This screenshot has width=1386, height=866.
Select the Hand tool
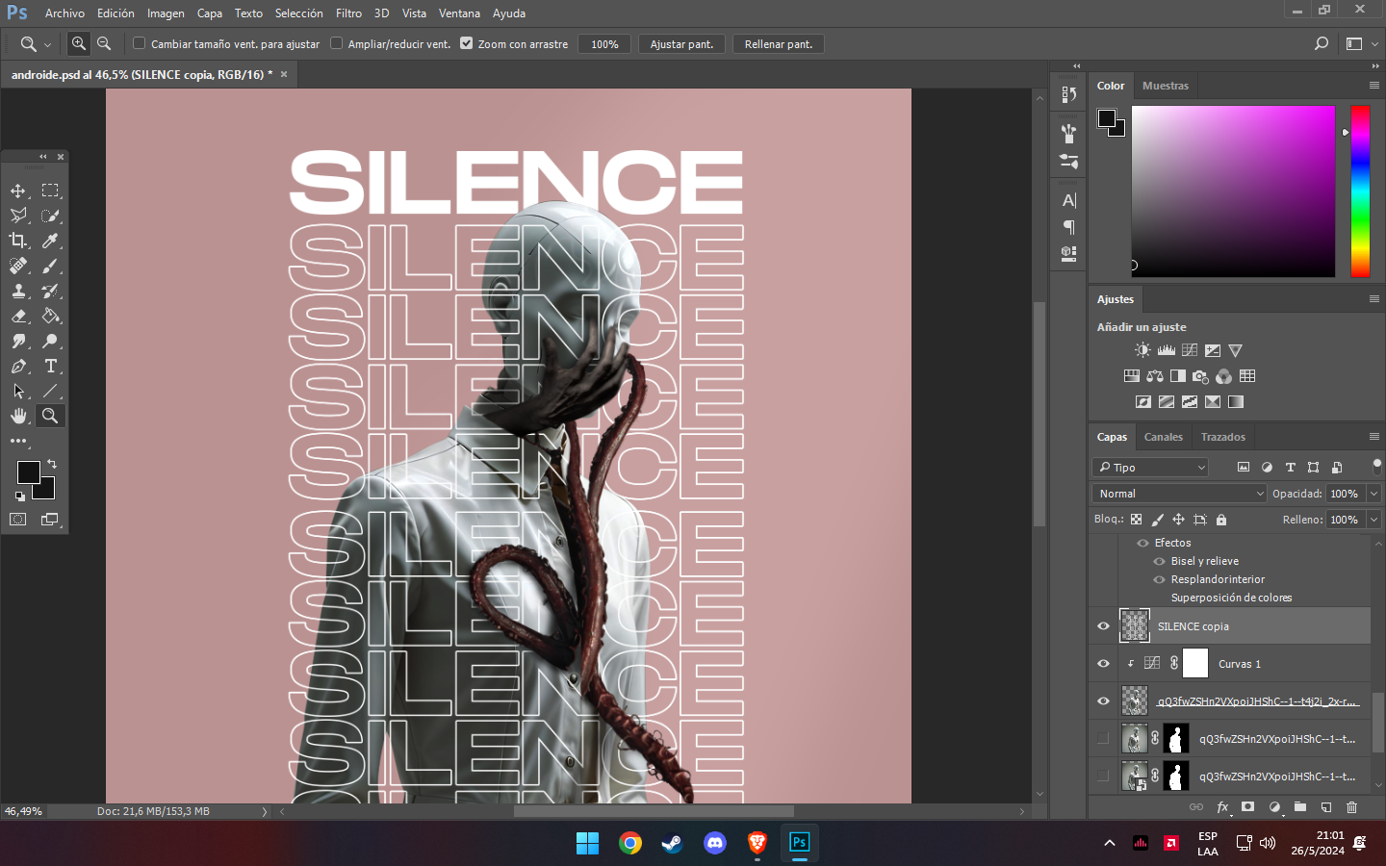(18, 416)
